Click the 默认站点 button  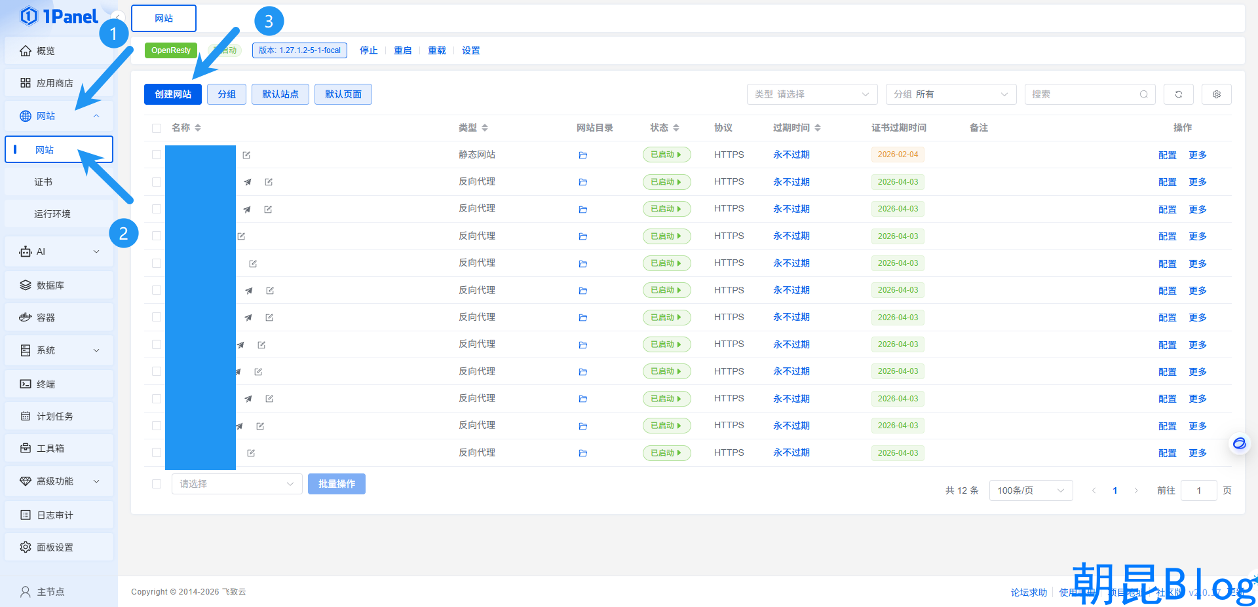point(280,94)
